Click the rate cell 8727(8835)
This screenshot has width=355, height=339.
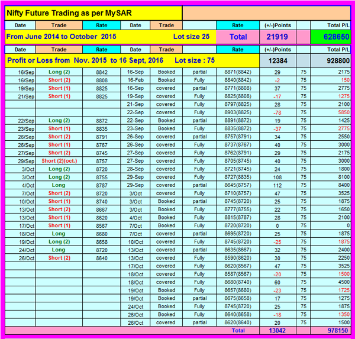[x=238, y=177]
